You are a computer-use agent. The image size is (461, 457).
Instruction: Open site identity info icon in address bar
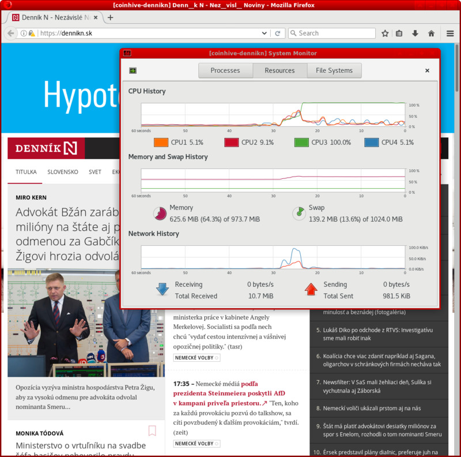click(24, 33)
